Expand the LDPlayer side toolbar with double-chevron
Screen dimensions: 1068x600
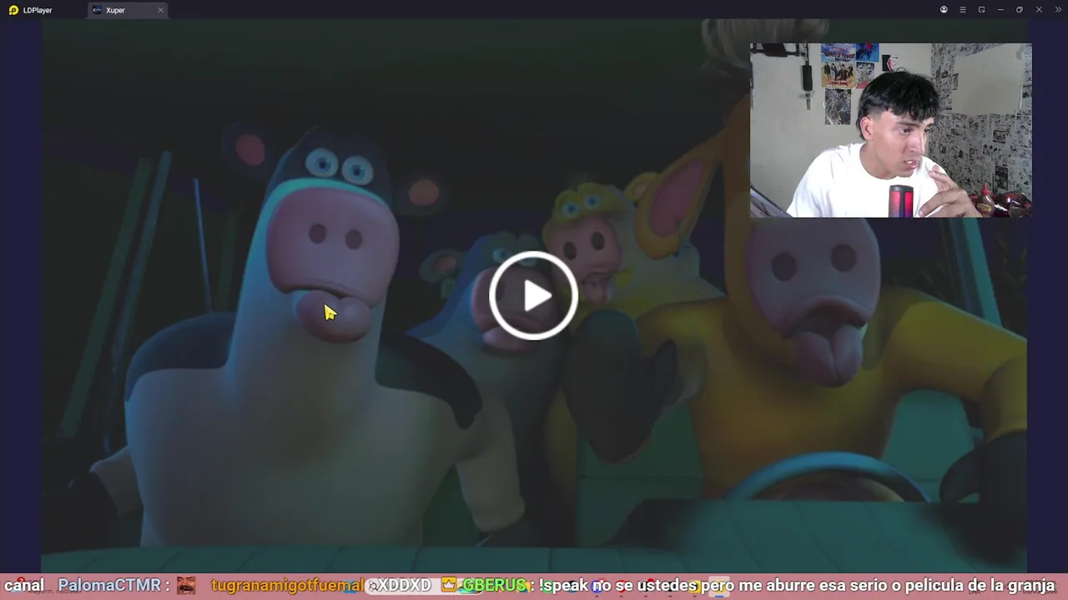[x=1058, y=10]
